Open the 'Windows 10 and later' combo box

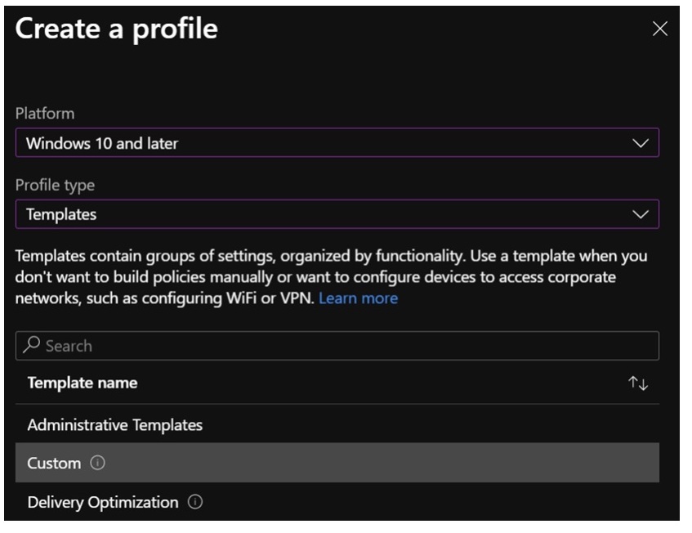[x=327, y=144]
